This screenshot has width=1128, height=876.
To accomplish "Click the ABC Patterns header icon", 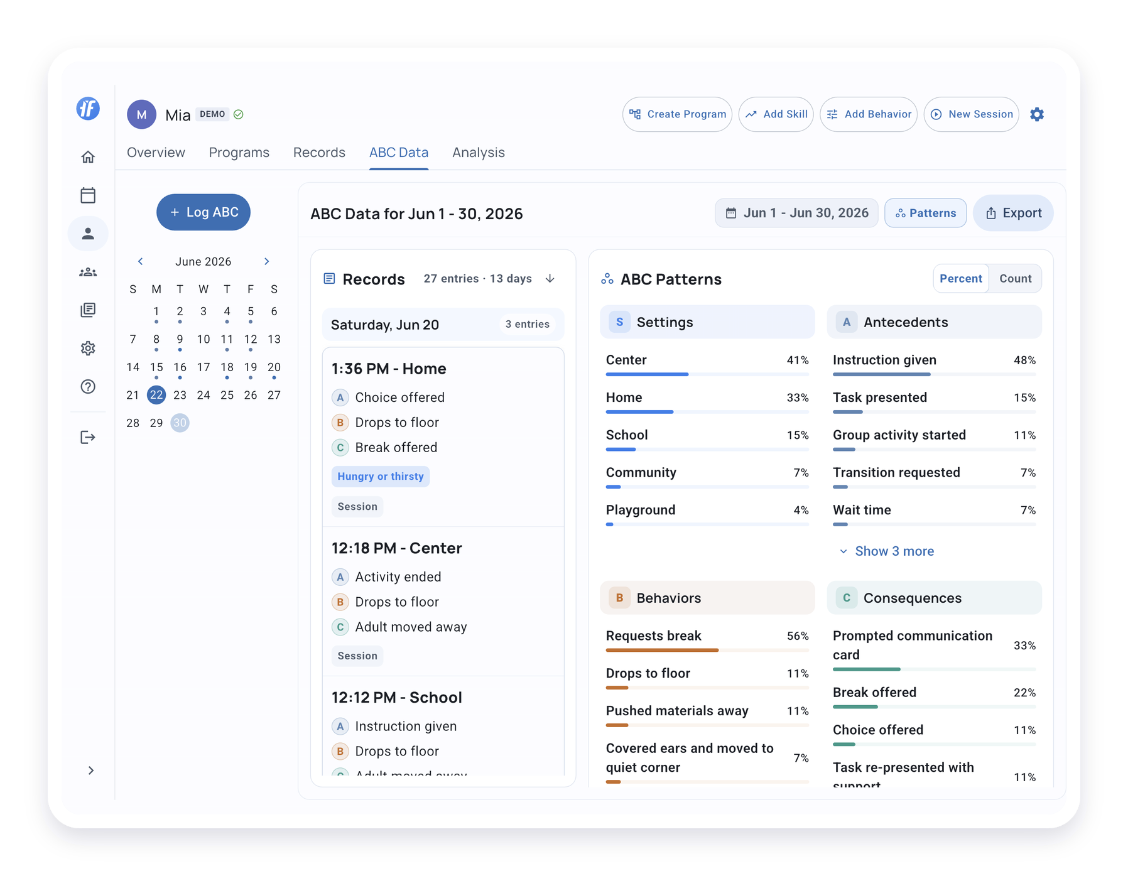I will [x=607, y=279].
